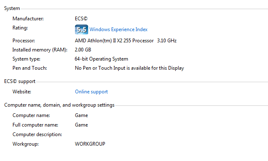Click the 3.10 GHz processor speed
The image size is (268, 161).
(x=167, y=41)
